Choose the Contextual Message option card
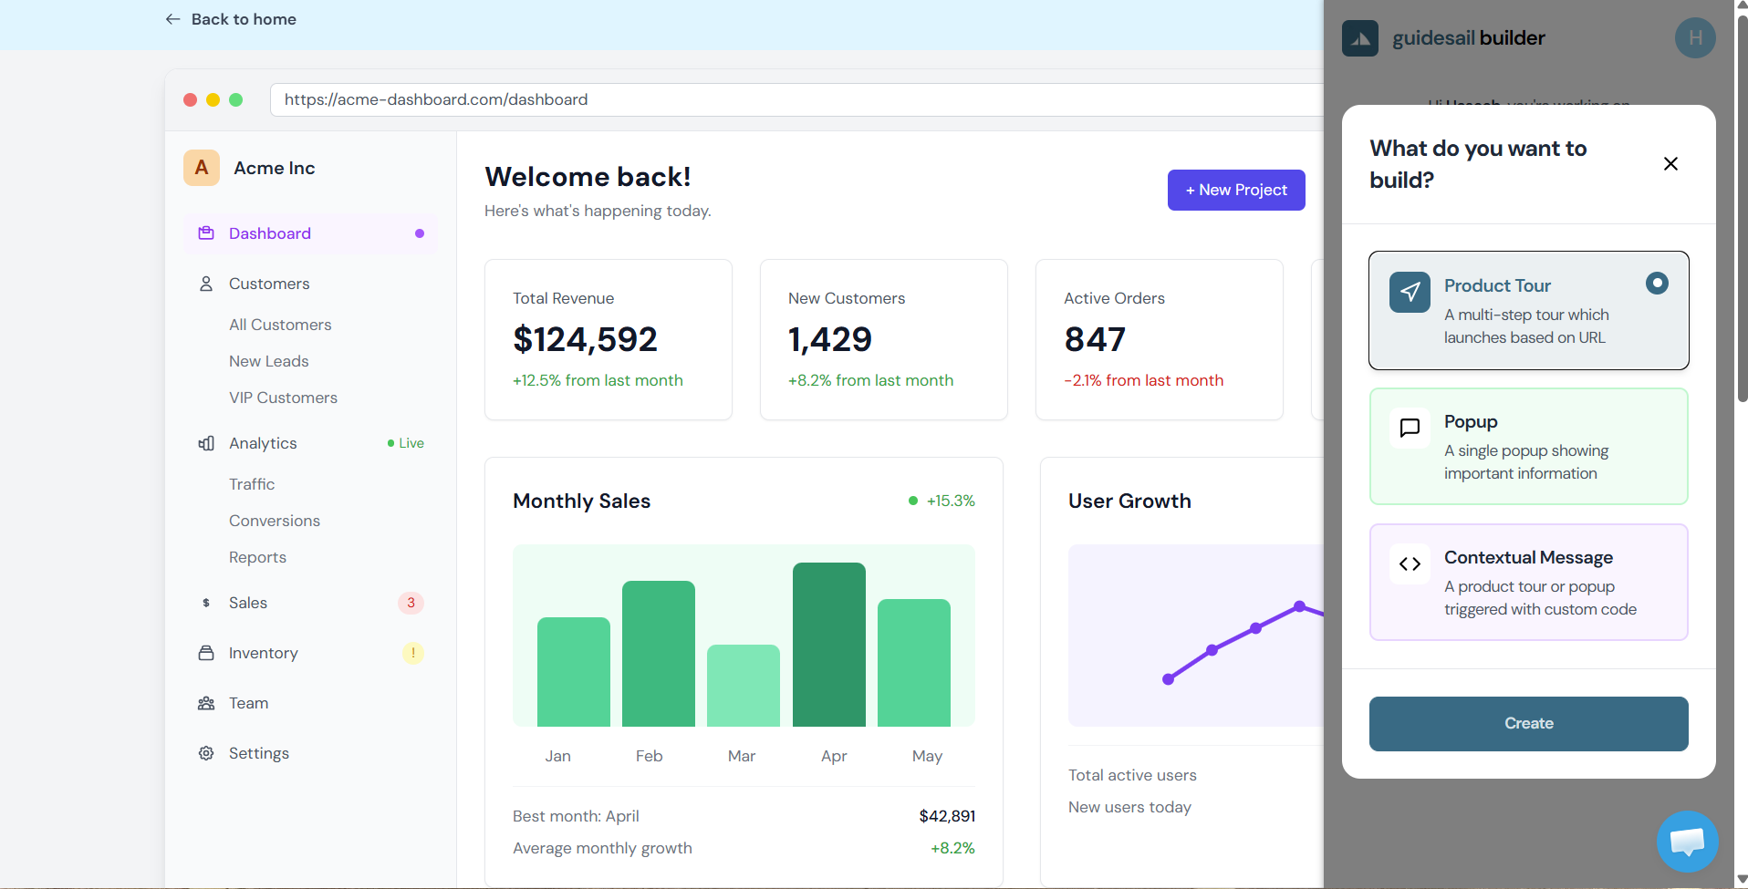This screenshot has width=1748, height=889. 1528,583
